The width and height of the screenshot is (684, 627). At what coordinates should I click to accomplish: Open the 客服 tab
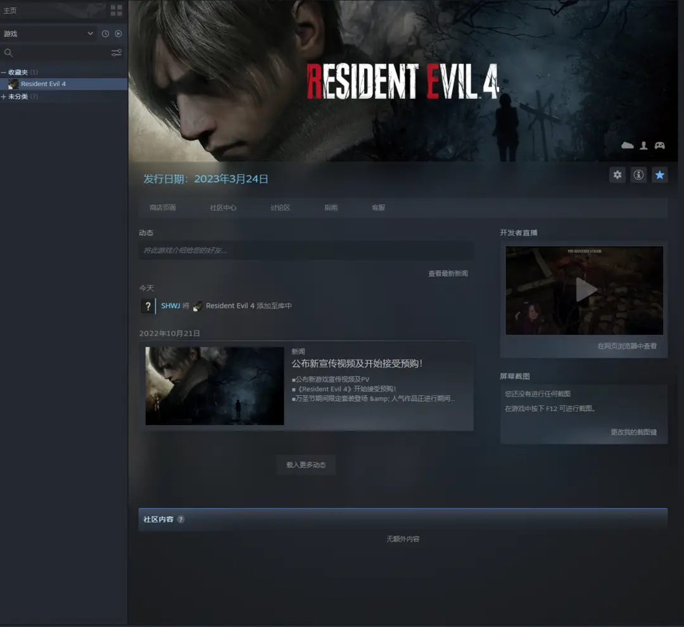(378, 208)
